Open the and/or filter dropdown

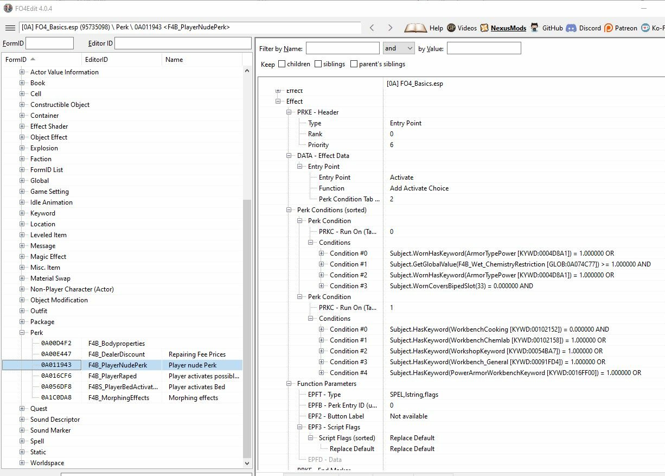pos(399,48)
